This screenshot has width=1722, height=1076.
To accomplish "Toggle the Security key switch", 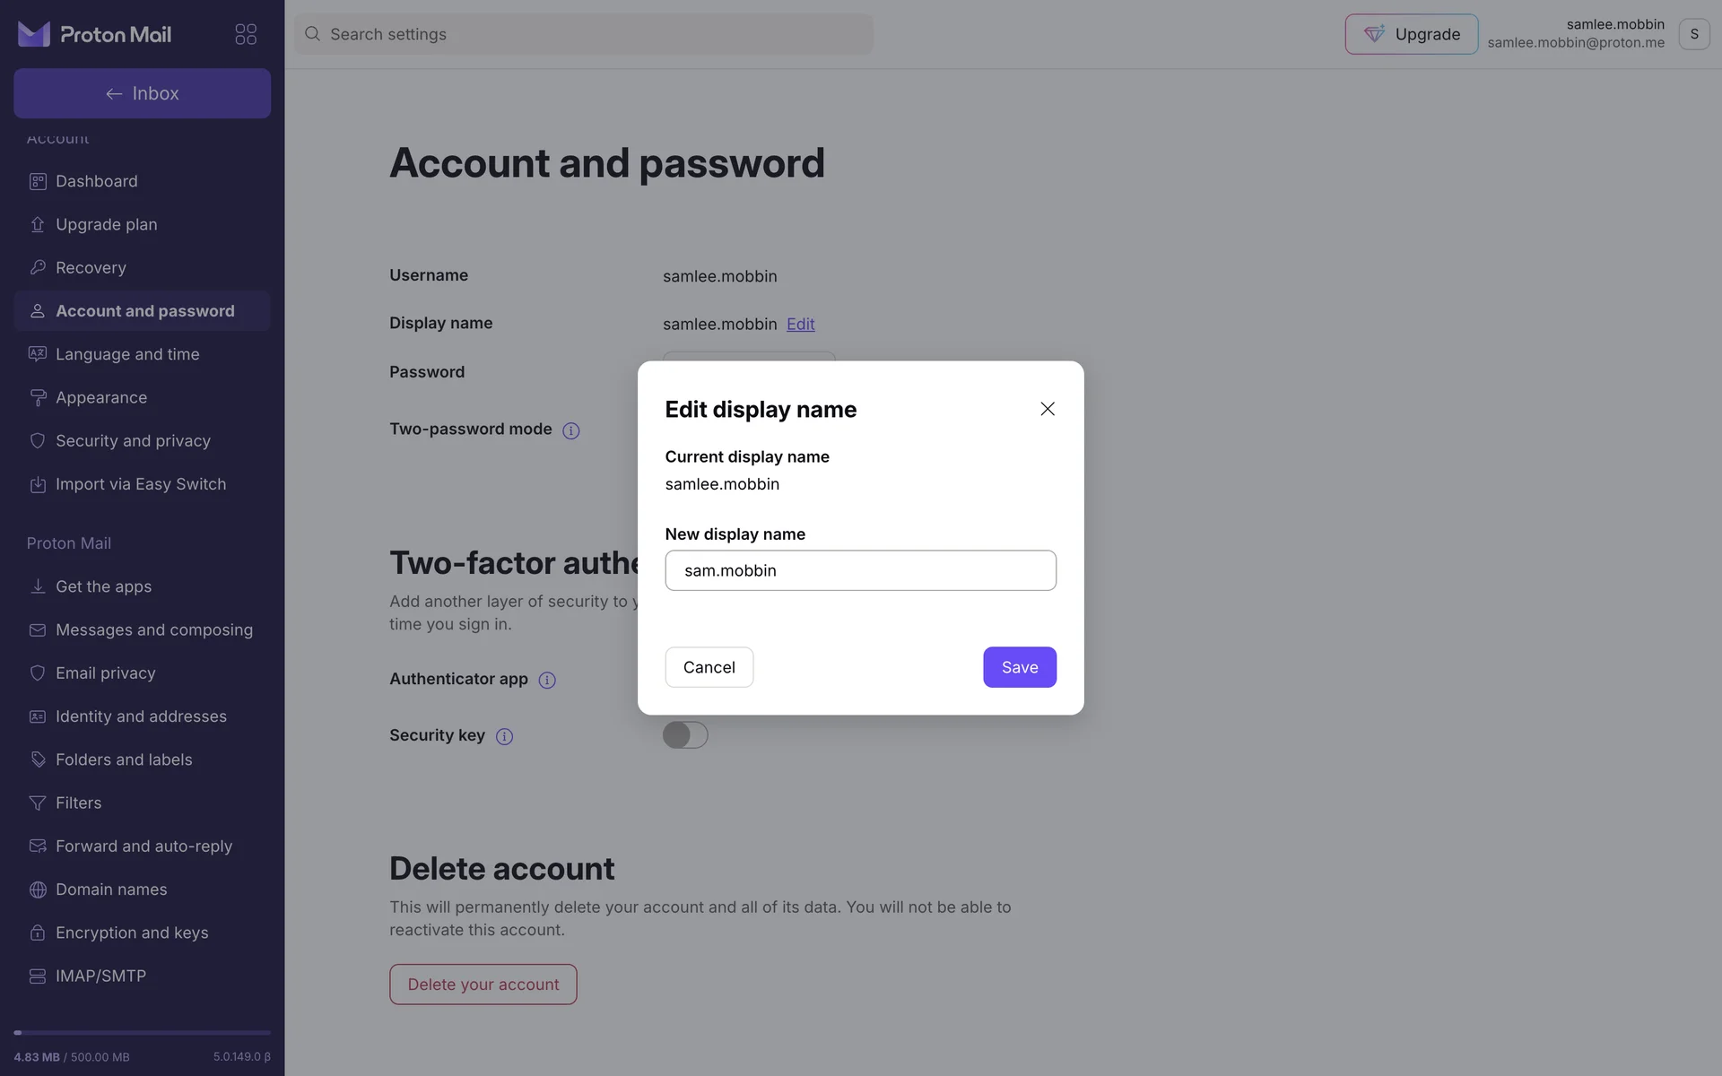I will [x=685, y=735].
